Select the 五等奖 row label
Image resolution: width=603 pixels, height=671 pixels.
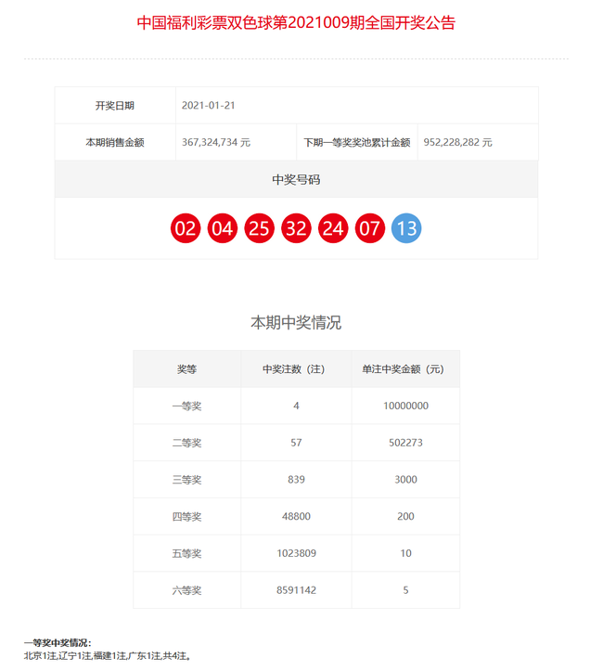click(x=186, y=553)
